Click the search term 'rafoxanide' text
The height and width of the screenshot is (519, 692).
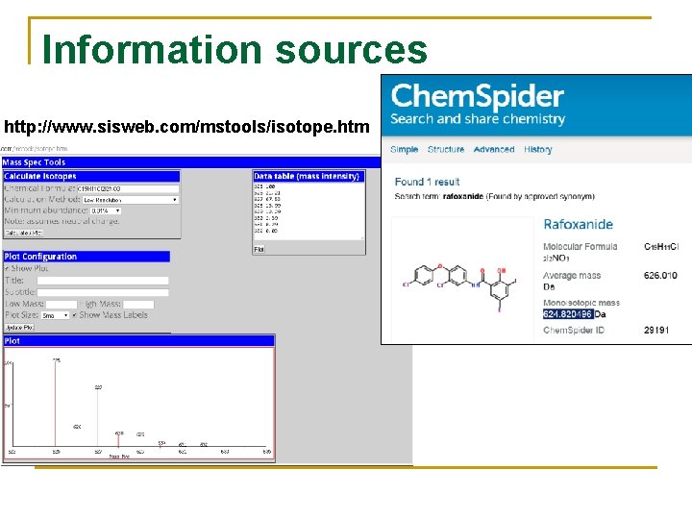463,196
